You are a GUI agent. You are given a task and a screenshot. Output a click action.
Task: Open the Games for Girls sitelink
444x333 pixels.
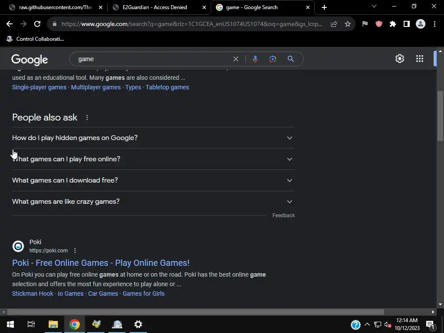click(x=144, y=294)
